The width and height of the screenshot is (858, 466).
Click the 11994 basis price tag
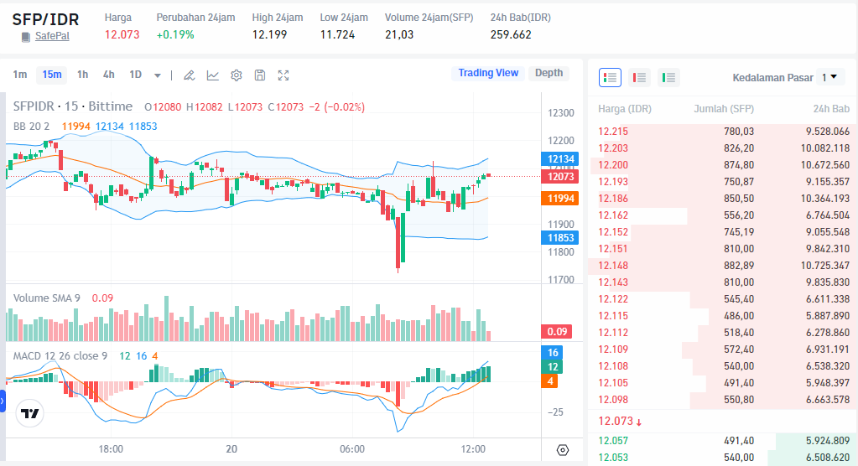coord(560,199)
